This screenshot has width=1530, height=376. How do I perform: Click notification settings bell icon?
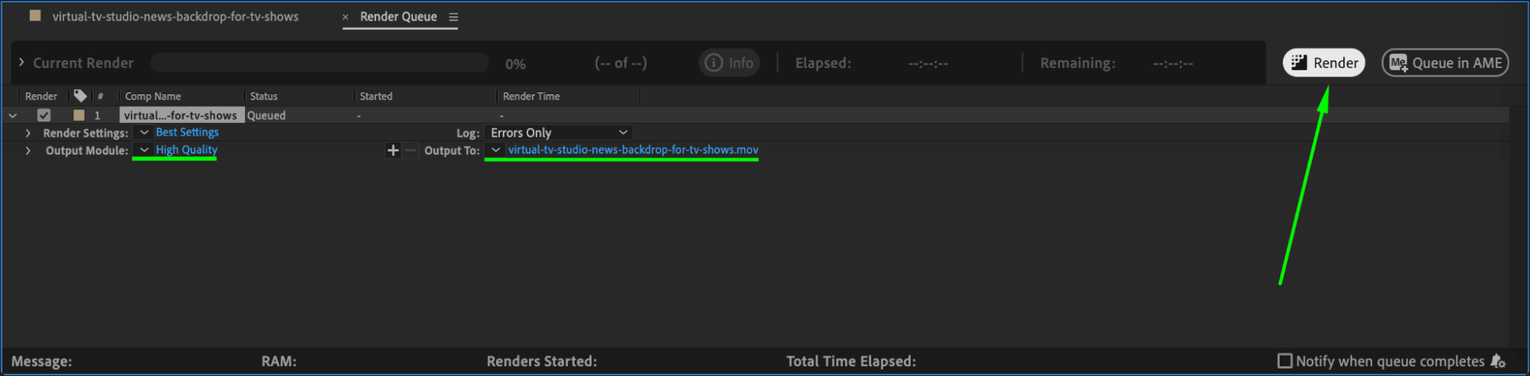1498,361
